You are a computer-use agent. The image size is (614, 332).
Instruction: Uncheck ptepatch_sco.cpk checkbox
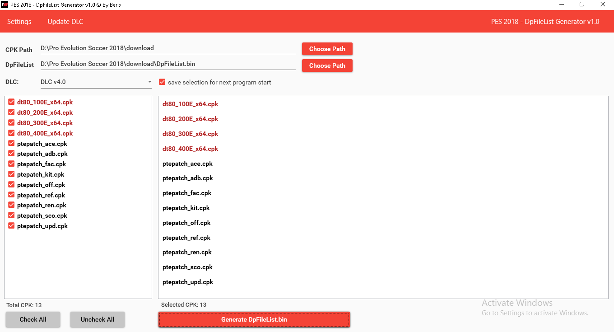click(11, 215)
